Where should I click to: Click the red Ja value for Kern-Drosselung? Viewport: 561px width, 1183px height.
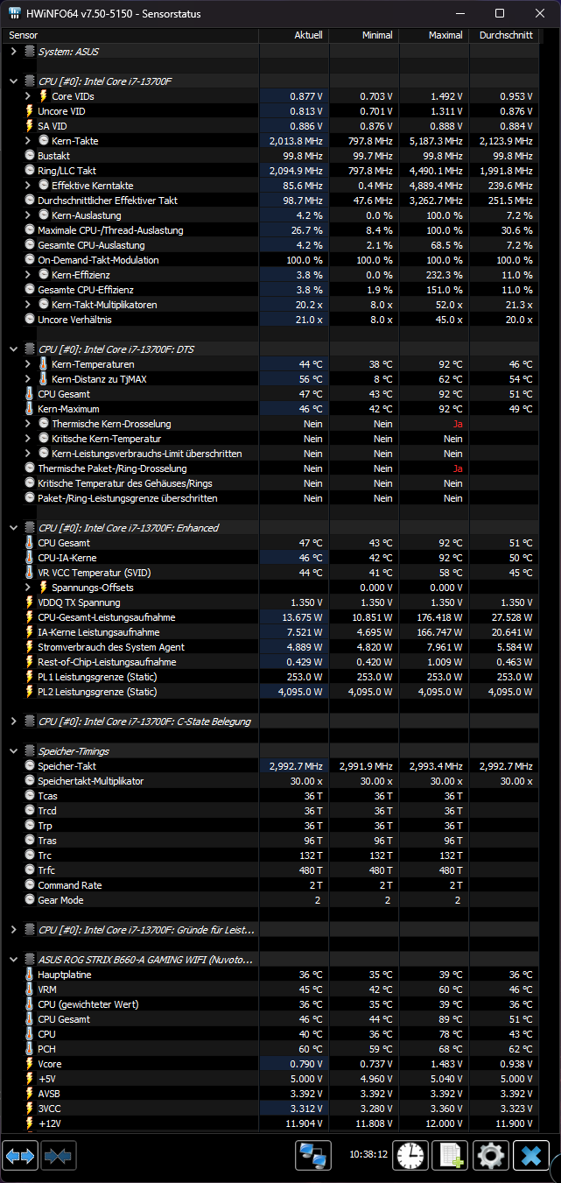pyautogui.click(x=458, y=424)
